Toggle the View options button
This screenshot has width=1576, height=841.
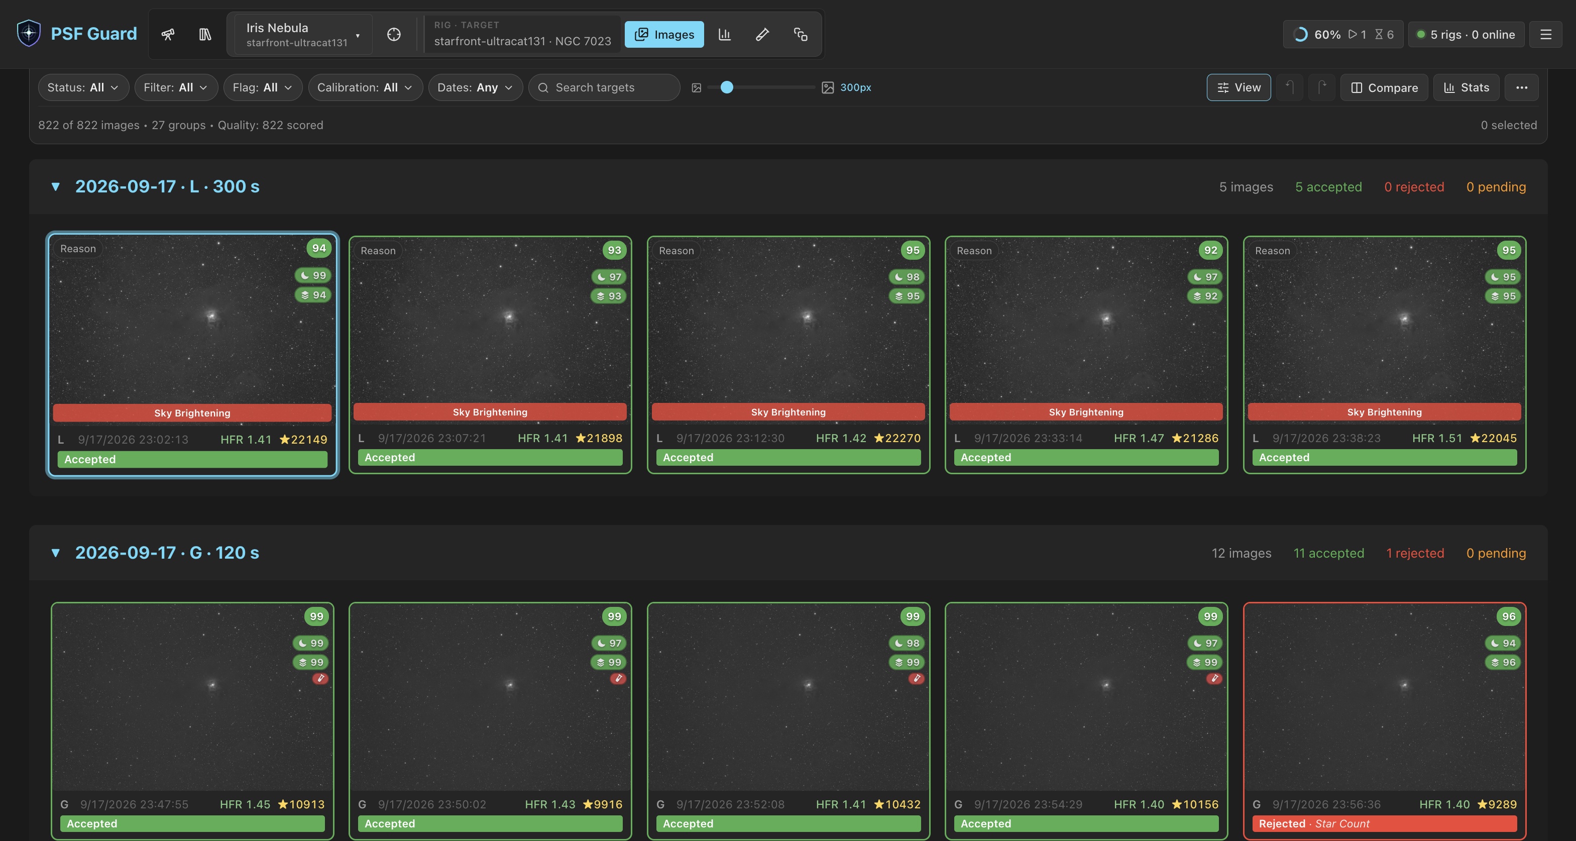pos(1239,87)
